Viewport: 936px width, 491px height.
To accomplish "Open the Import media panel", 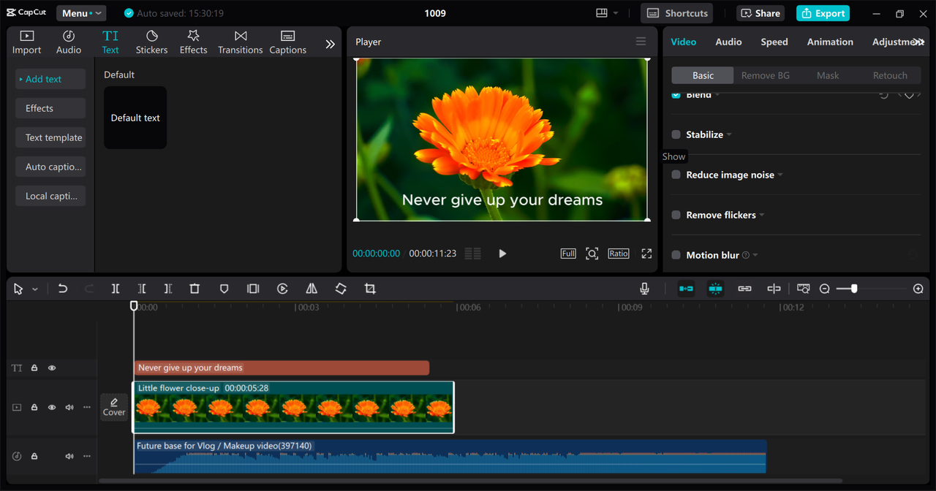I will pyautogui.click(x=27, y=42).
